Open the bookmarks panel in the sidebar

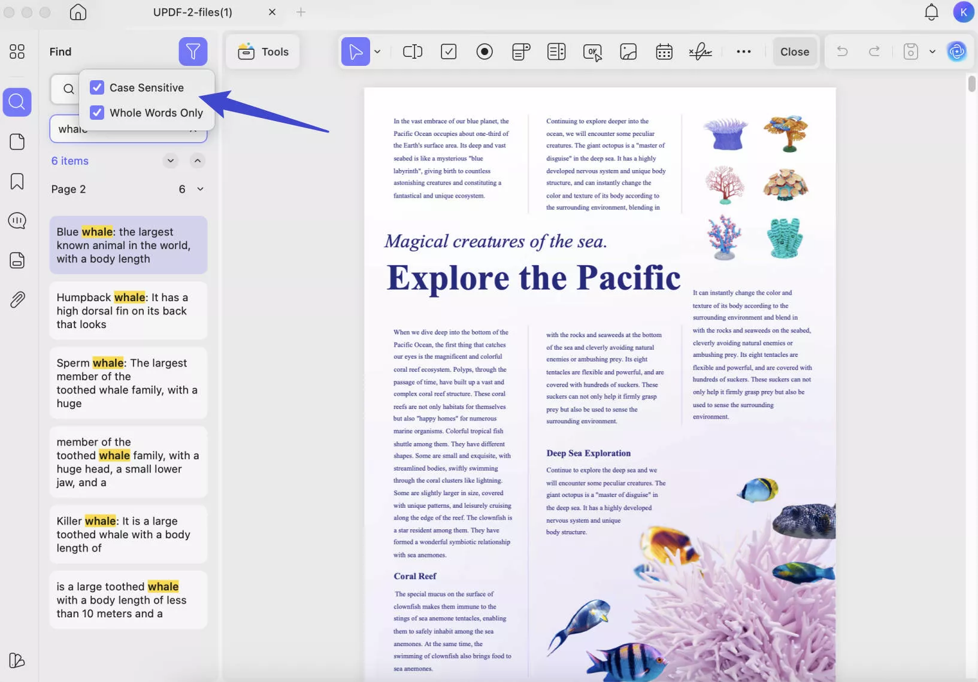coord(17,181)
